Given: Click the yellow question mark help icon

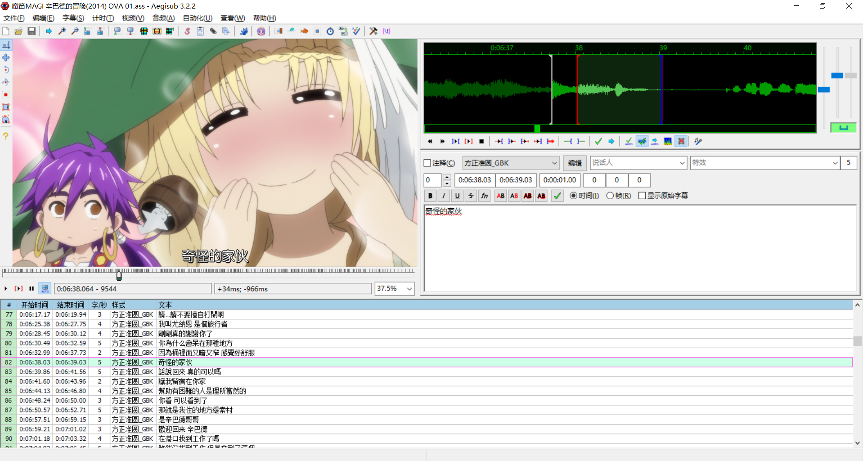Looking at the screenshot, I should (6, 136).
